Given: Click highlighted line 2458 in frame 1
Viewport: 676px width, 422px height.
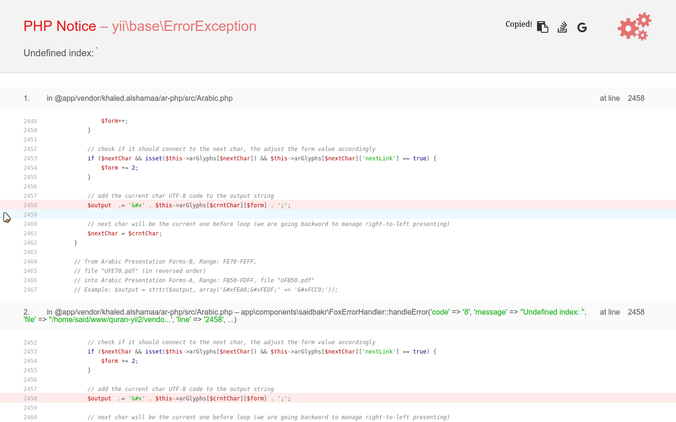Looking at the screenshot, I should coord(338,205).
